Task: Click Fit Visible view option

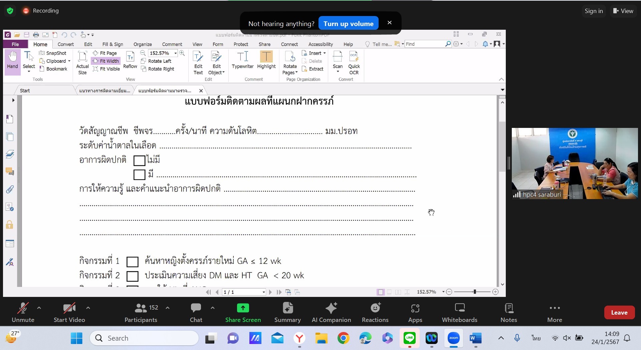Action: 106,69
